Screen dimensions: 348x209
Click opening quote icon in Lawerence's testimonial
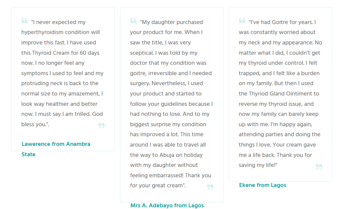(x=24, y=21)
